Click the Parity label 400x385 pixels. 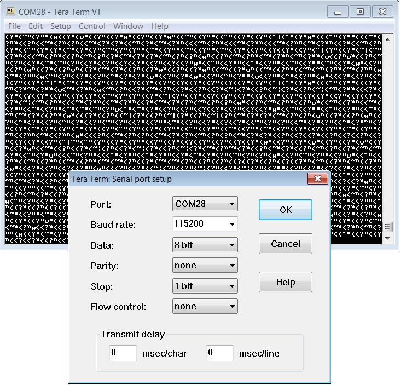105,266
